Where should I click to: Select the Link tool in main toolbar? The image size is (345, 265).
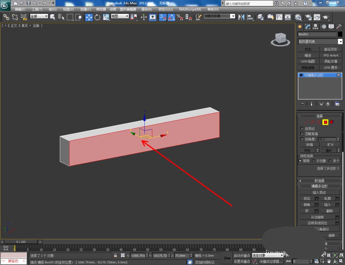coord(6,17)
